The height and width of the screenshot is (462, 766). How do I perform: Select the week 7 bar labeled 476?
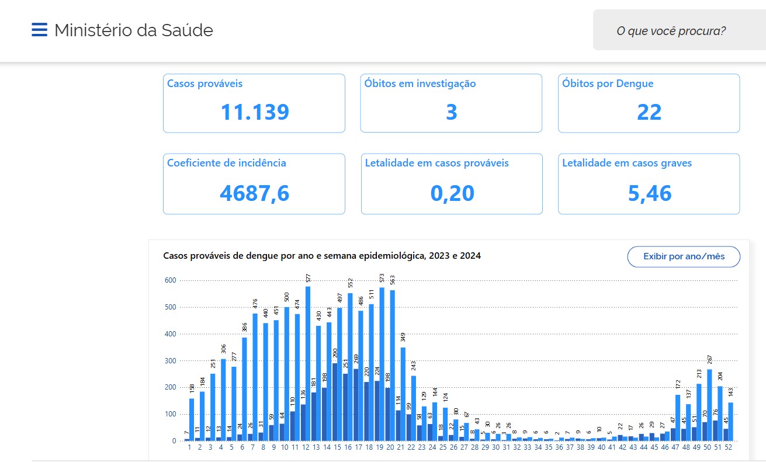[255, 377]
